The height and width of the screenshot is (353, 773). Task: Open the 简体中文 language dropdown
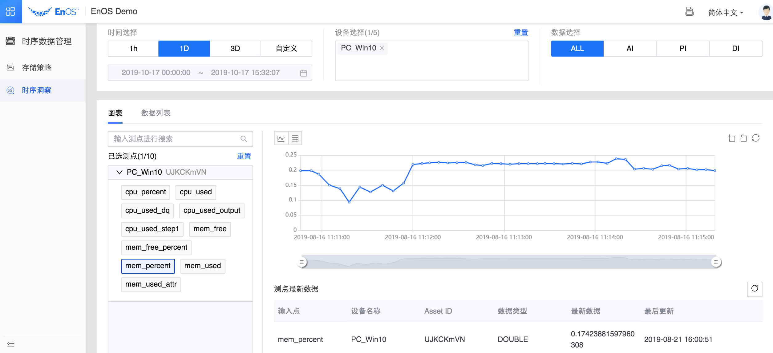tap(726, 13)
